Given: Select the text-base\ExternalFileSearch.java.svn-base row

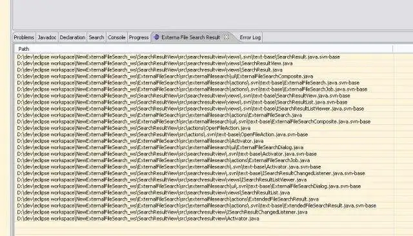Looking at the screenshot, I should click(x=203, y=83).
